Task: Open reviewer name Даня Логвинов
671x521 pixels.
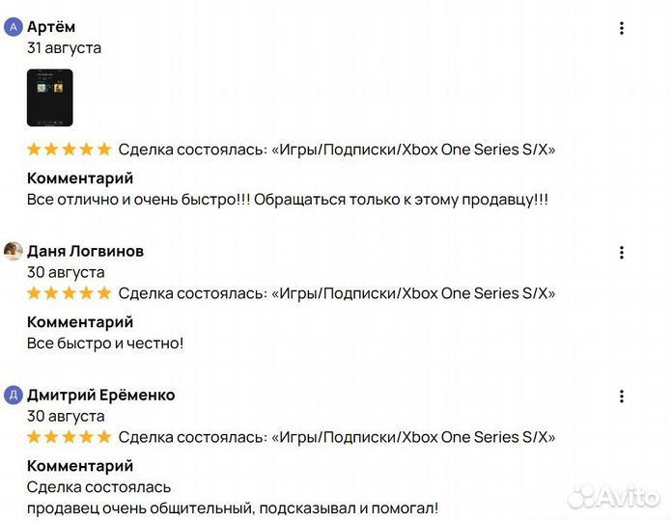Action: click(85, 252)
